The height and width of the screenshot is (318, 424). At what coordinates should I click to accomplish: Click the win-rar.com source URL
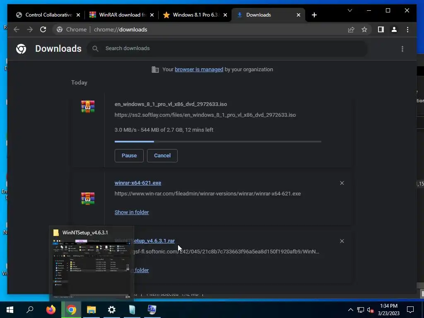pyautogui.click(x=208, y=194)
